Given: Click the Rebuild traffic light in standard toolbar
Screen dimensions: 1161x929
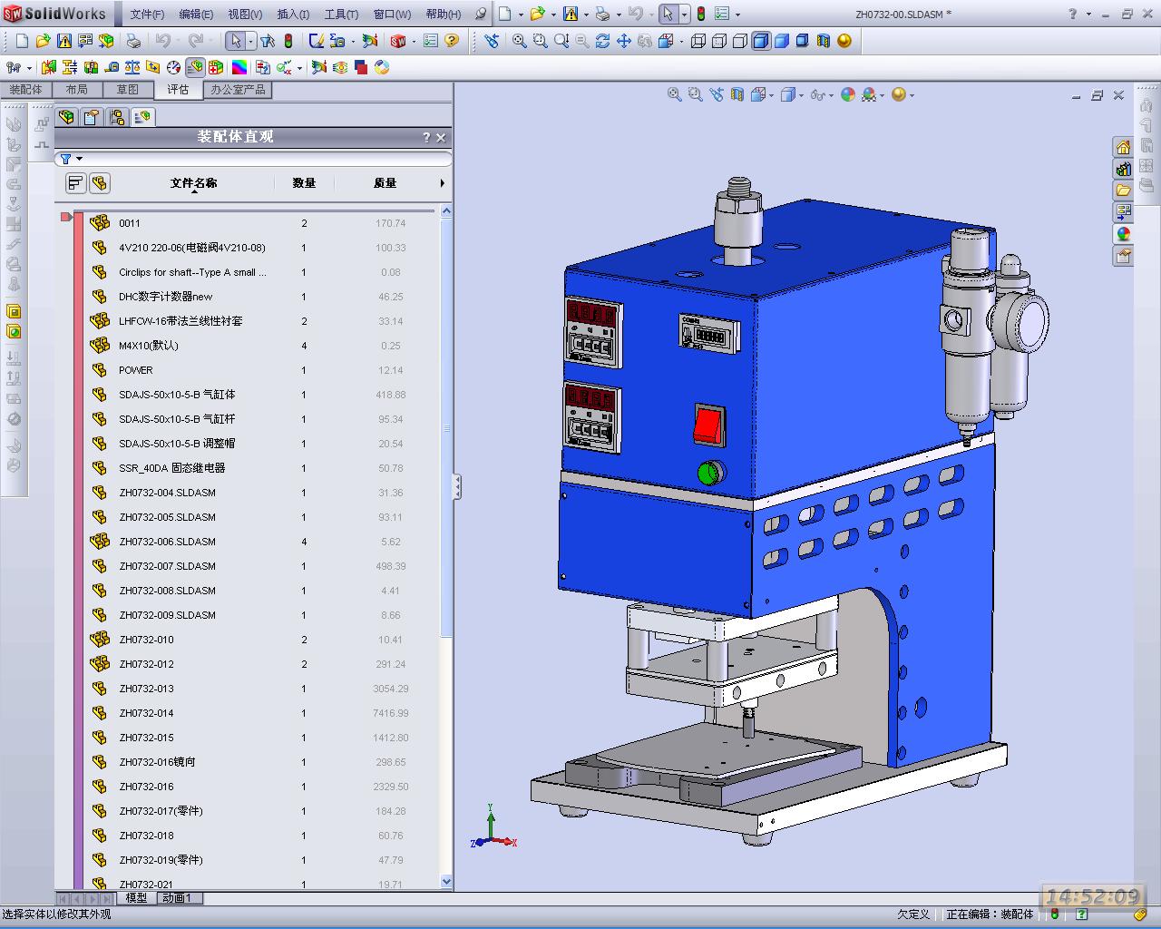Looking at the screenshot, I should click(x=288, y=41).
